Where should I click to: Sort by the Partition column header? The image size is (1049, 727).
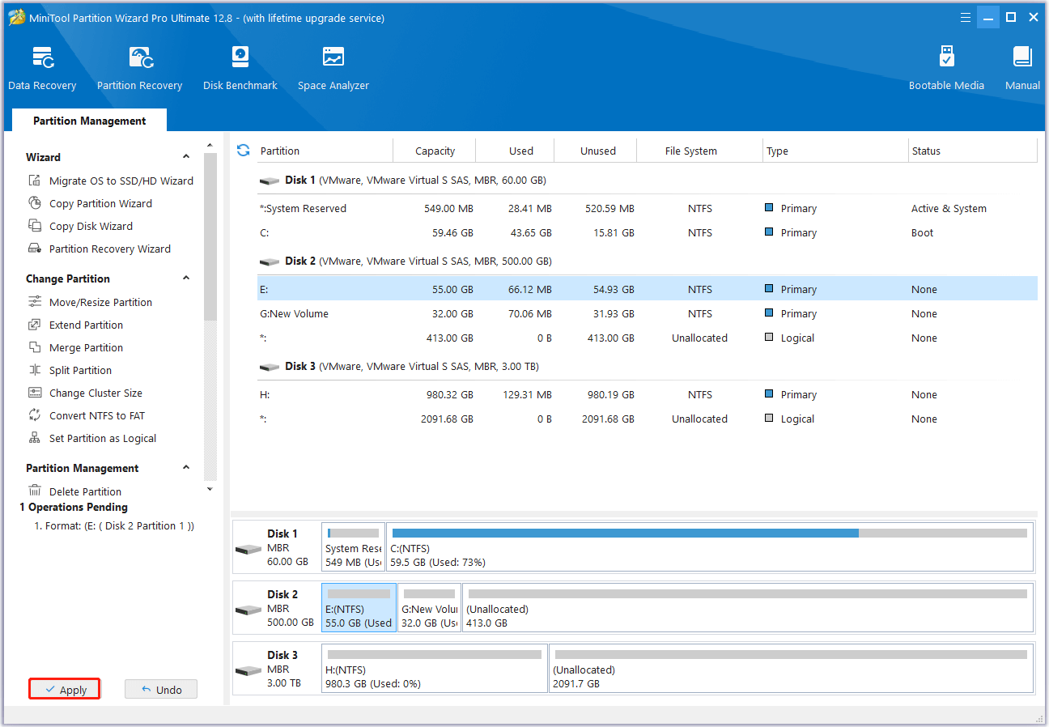(325, 151)
